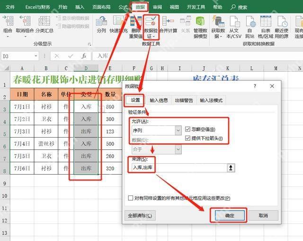Expand the Name Box dropdown arrow
The image size is (303, 241).
pyautogui.click(x=36, y=56)
